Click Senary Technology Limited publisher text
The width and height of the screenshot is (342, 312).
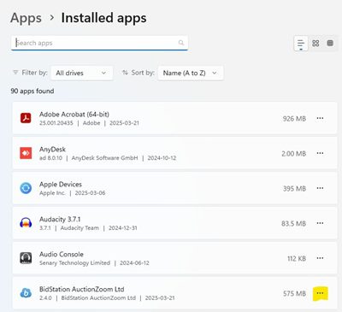pyautogui.click(x=74, y=263)
